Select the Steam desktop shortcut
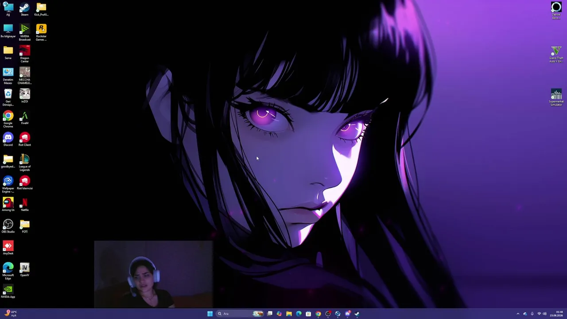 coord(24,9)
